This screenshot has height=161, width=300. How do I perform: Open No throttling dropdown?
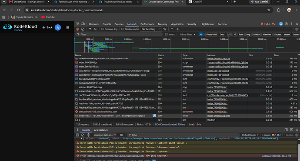tap(151, 29)
